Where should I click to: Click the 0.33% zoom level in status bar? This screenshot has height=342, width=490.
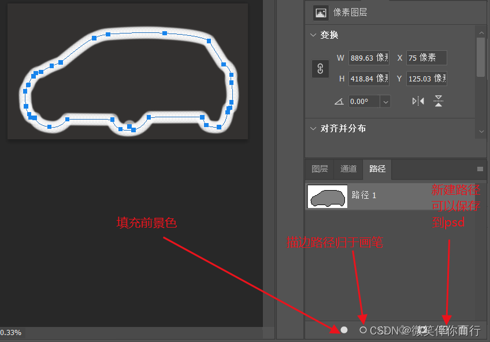point(11,333)
